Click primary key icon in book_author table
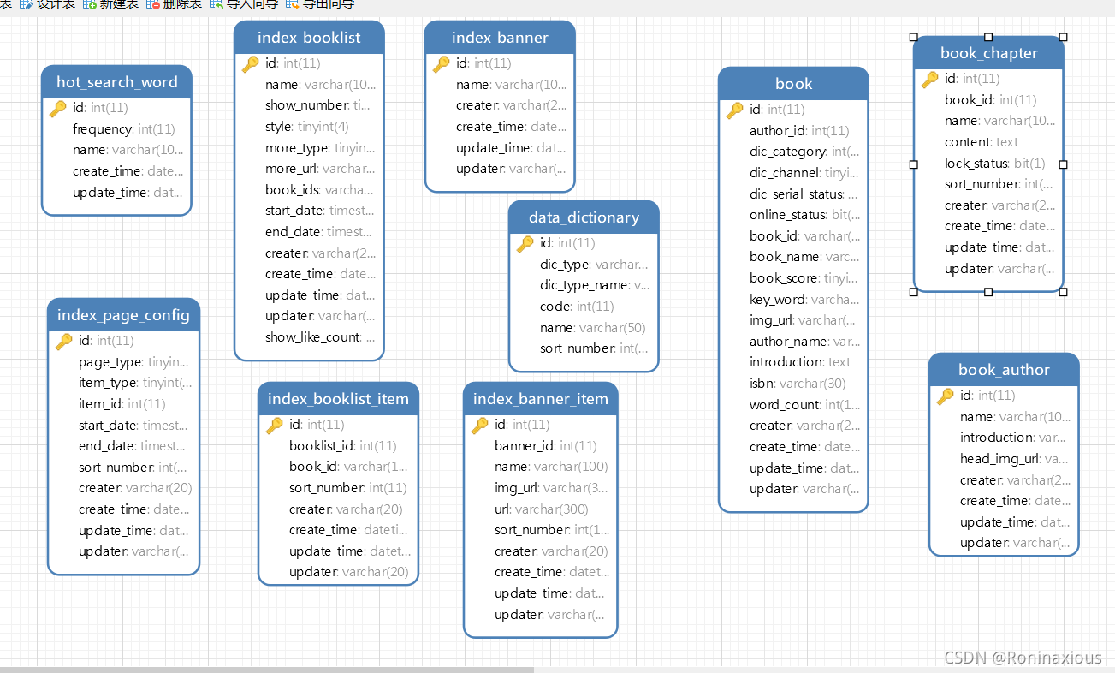Image resolution: width=1115 pixels, height=673 pixels. click(x=946, y=396)
